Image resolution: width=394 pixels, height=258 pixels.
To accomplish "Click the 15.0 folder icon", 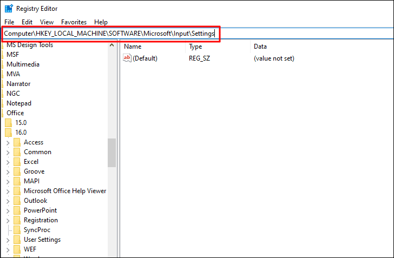I will [8, 123].
